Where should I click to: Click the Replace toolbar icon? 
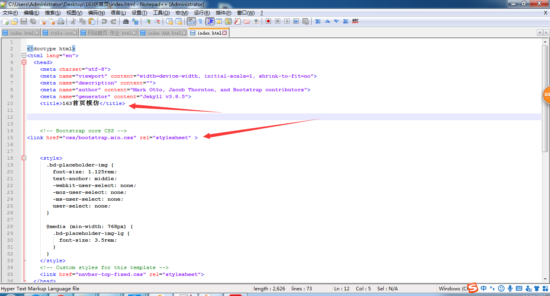[135, 21]
